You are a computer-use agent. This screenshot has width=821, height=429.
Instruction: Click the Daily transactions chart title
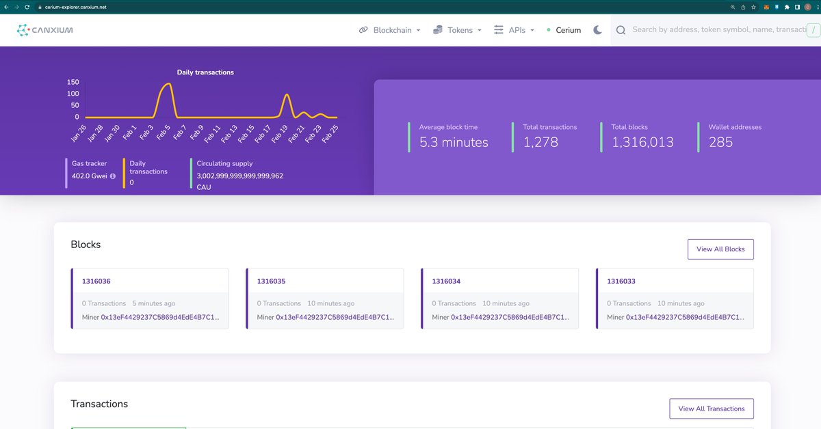[x=205, y=72]
